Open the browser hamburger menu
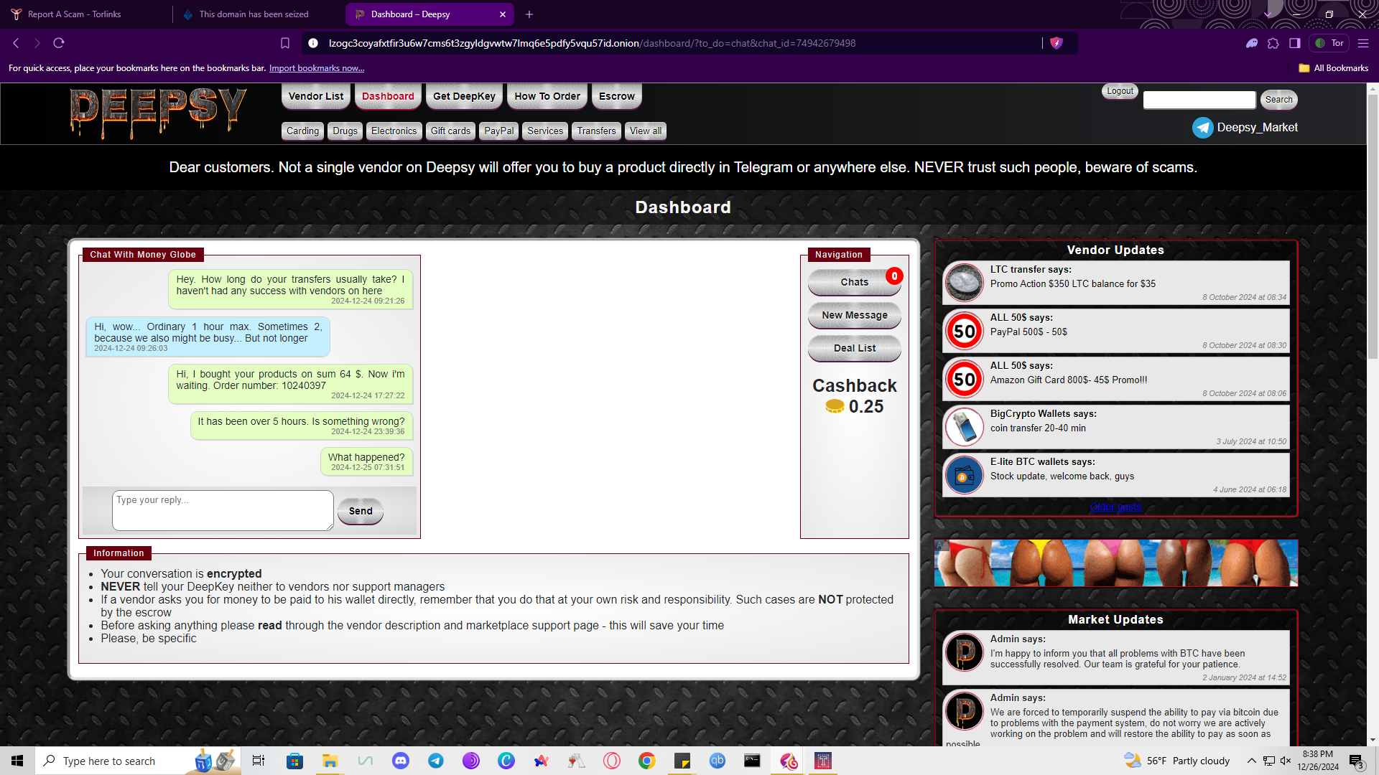 click(1363, 43)
